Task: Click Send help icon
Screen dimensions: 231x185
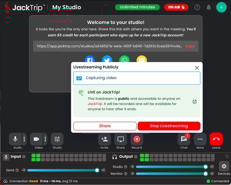Action: [17, 170]
